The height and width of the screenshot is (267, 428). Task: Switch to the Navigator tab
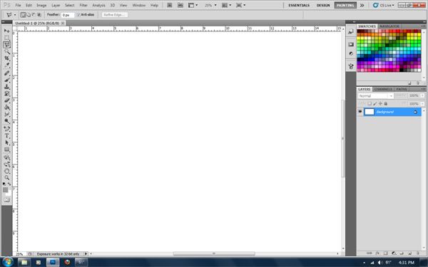click(389, 26)
